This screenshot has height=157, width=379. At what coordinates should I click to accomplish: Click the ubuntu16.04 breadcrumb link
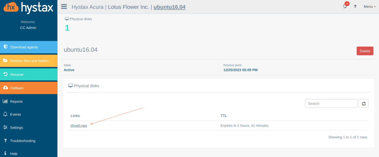coord(169,7)
